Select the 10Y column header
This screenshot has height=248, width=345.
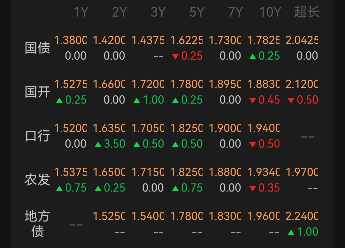(x=271, y=12)
